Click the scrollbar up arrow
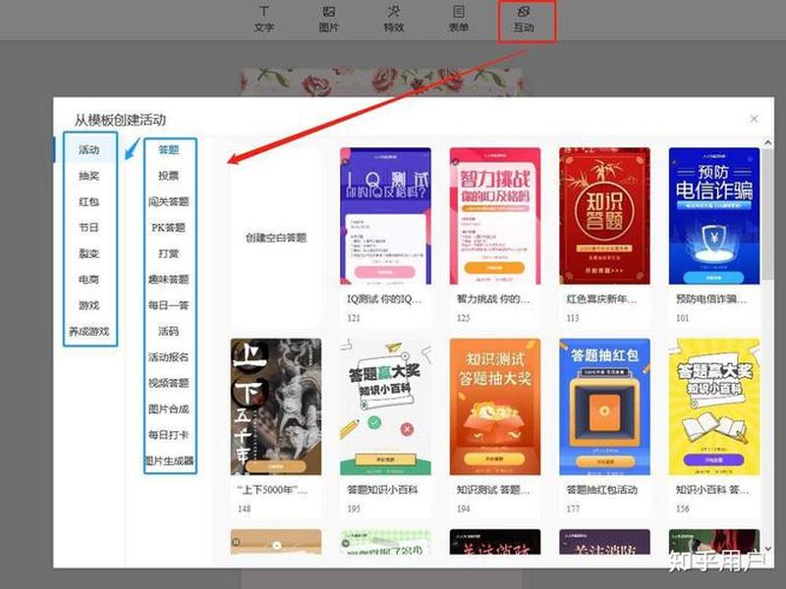 coord(768,142)
